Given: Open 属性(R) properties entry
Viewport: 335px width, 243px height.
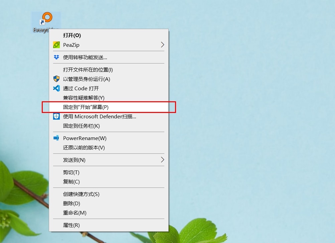Looking at the screenshot, I should pyautogui.click(x=109, y=225).
